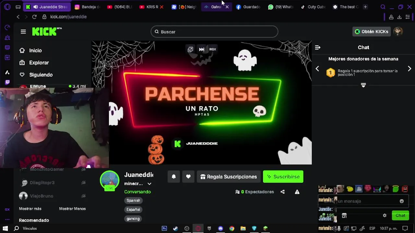This screenshot has height=233, width=415.
Task: Click the Spanish tag
Action: pyautogui.click(x=133, y=200)
